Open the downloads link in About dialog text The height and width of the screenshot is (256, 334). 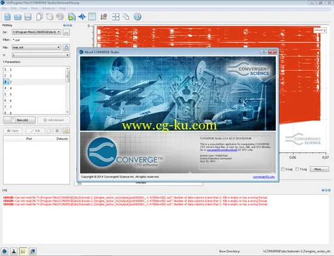point(222,150)
